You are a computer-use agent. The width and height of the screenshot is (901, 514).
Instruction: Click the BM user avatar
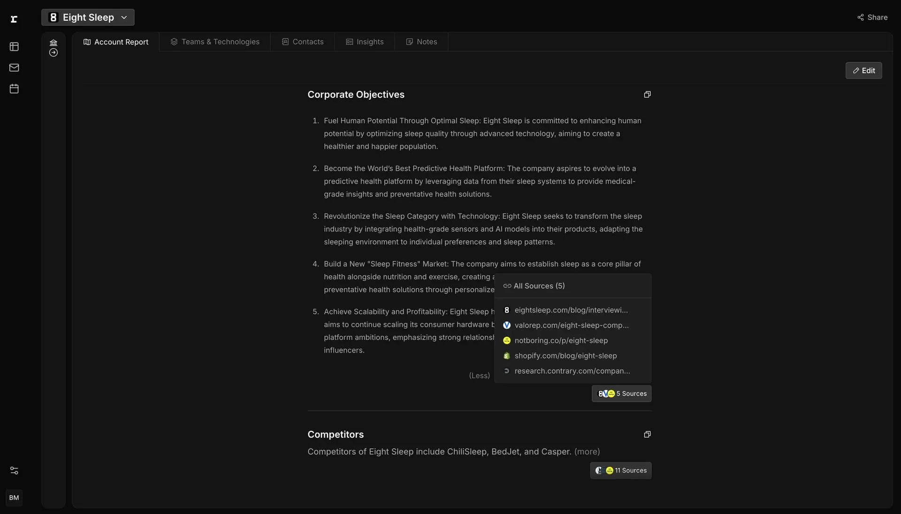[x=14, y=498]
